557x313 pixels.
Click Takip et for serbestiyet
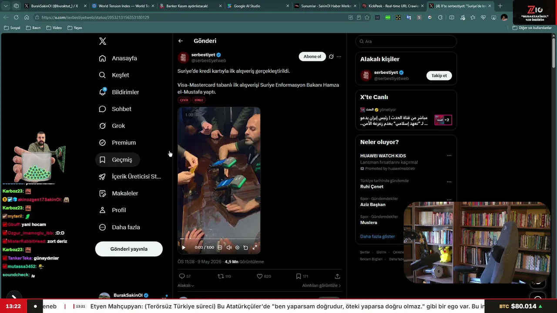439,76
